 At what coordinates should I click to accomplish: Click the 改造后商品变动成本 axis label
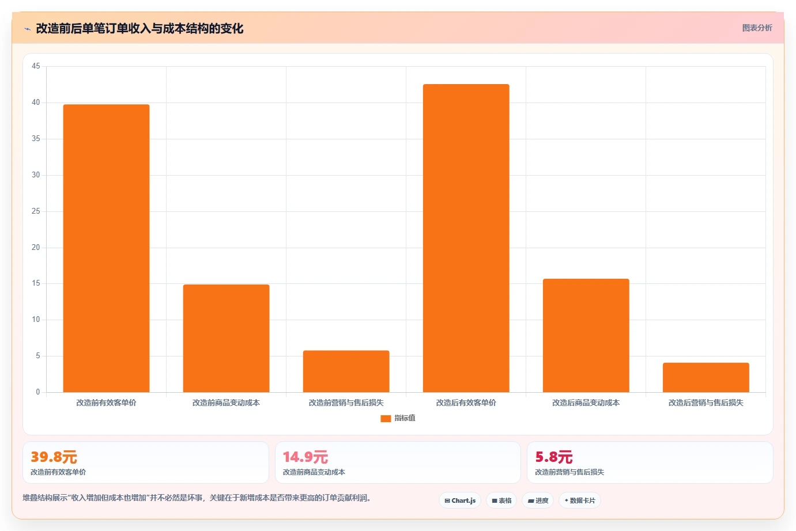pos(586,403)
